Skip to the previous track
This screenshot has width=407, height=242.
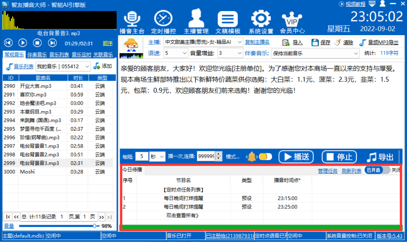click(x=8, y=43)
